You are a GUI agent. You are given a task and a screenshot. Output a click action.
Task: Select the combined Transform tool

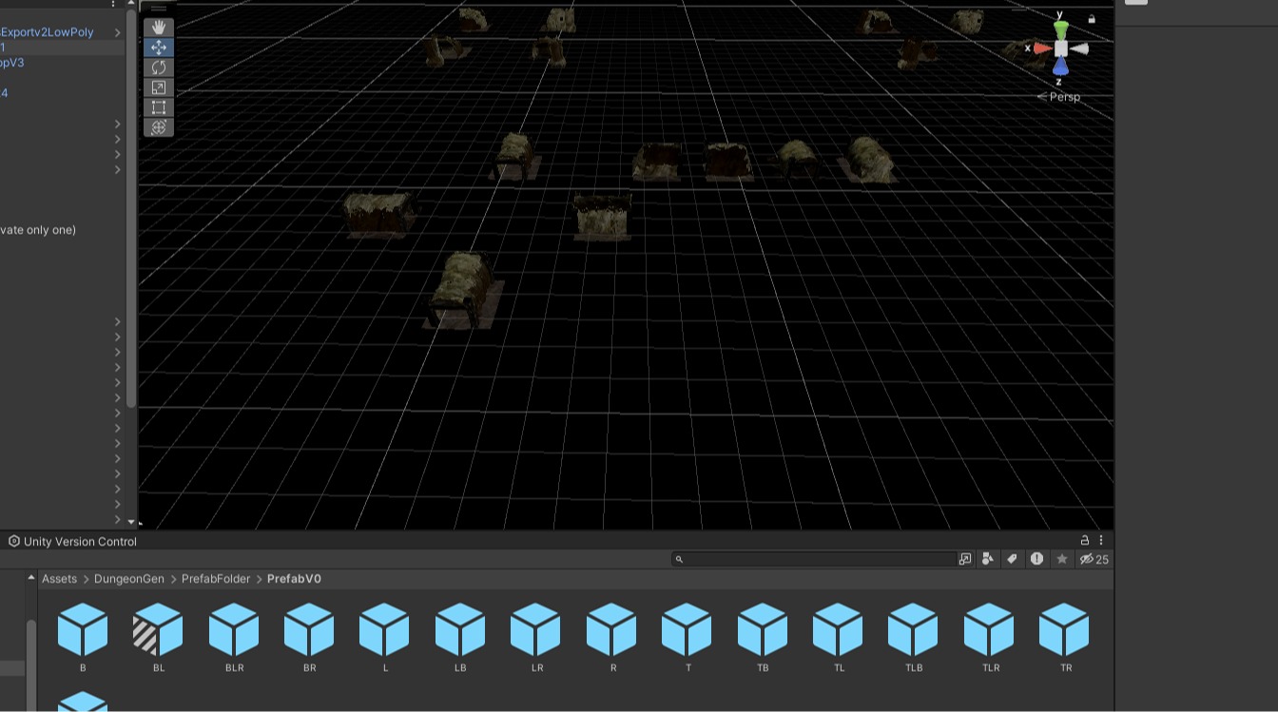click(158, 126)
